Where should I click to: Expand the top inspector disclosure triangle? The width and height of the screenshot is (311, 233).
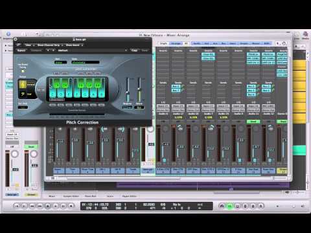6,45
